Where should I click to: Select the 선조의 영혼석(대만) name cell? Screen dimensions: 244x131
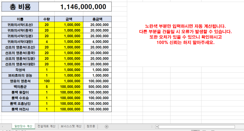pos(20,64)
